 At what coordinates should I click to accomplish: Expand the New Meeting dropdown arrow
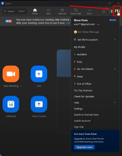(21, 86)
